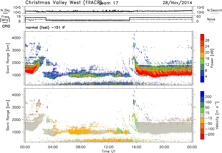Viewport: 222px width, 153px height.
Task: Click the Velocity [m s⁻¹] axis label
Action: [217, 115]
